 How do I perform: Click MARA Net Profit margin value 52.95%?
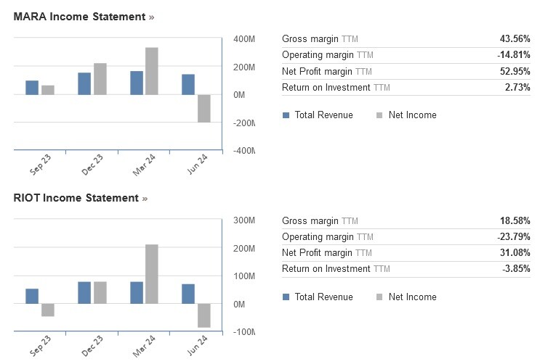[x=515, y=71]
